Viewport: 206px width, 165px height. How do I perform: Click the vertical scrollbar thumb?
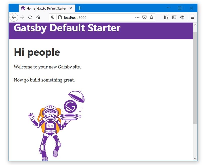[195, 78]
